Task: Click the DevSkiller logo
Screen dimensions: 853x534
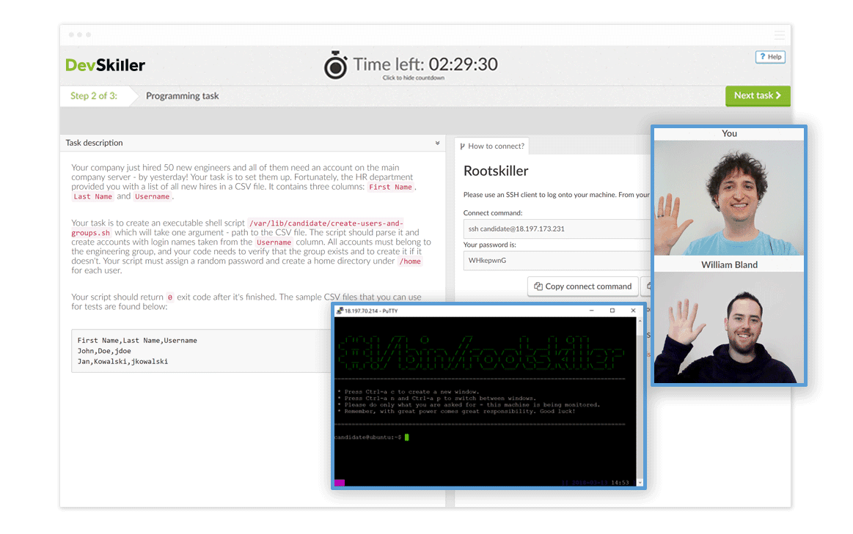Action: point(106,65)
